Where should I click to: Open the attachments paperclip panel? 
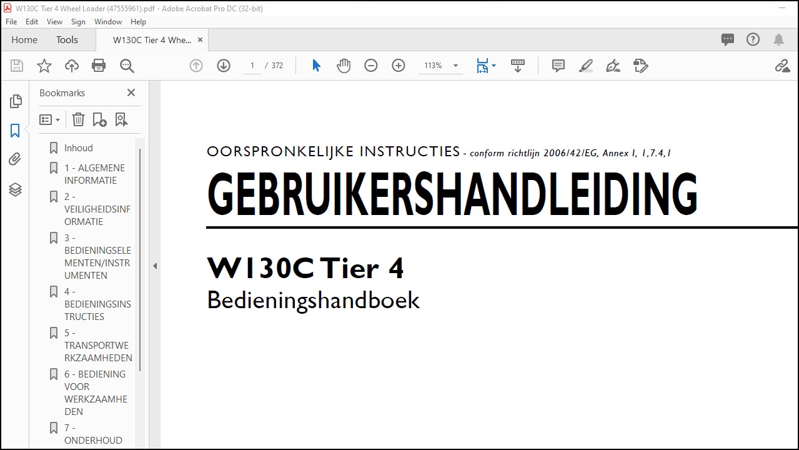pyautogui.click(x=16, y=159)
